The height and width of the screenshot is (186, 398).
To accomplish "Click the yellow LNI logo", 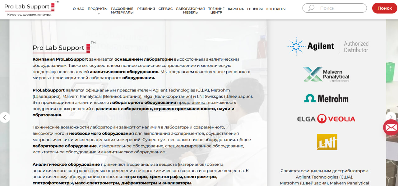I will (x=327, y=142).
